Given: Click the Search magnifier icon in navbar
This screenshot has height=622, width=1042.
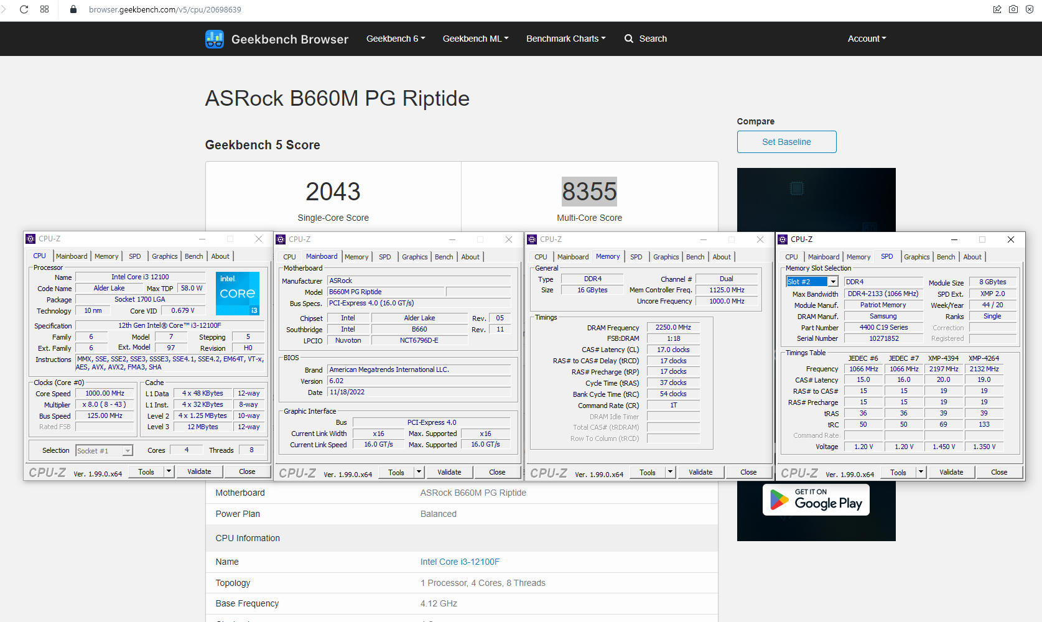Looking at the screenshot, I should pyautogui.click(x=629, y=39).
